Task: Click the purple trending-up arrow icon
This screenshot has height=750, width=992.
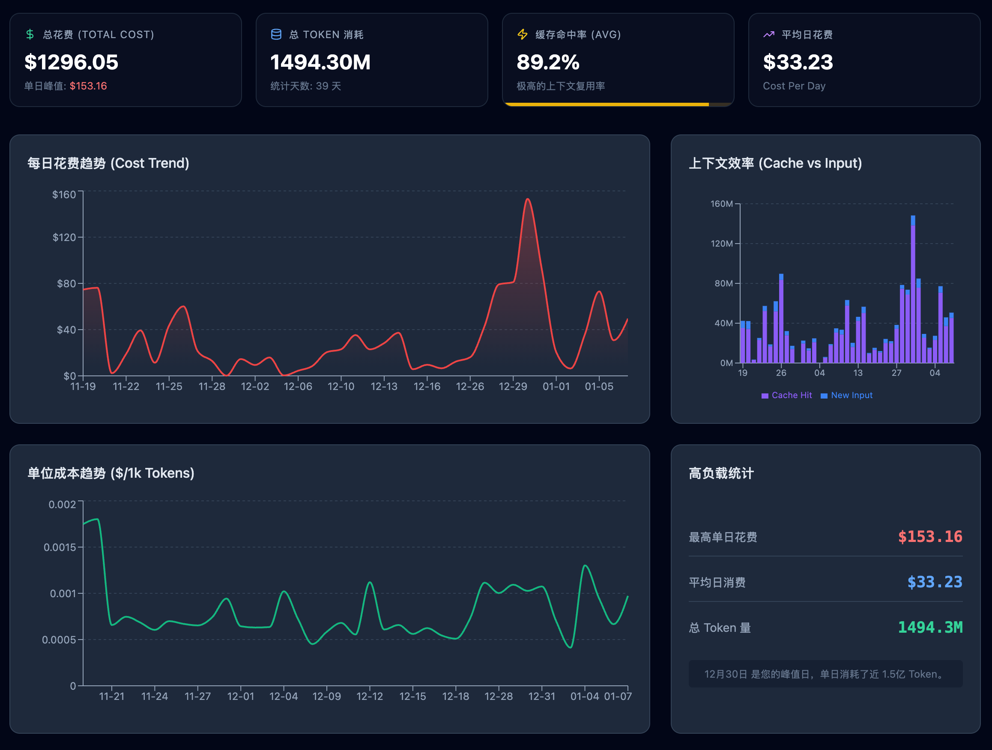Action: (769, 35)
